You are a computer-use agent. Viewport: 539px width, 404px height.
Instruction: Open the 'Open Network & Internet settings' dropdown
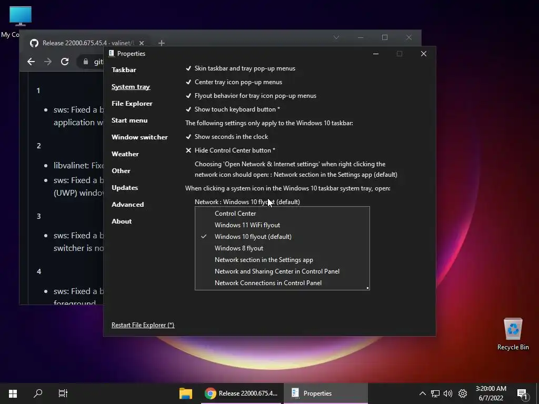point(296,169)
